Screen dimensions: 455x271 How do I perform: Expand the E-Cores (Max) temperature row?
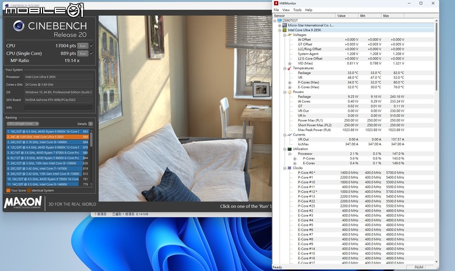point(289,87)
